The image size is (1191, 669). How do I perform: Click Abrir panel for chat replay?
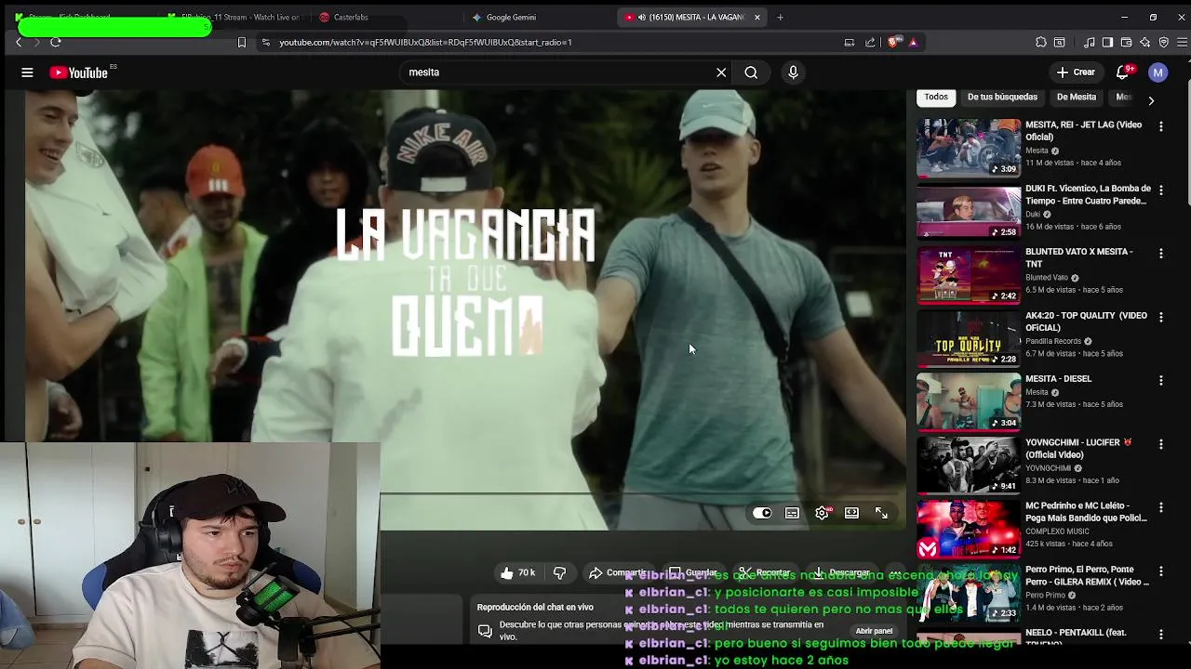(x=874, y=631)
